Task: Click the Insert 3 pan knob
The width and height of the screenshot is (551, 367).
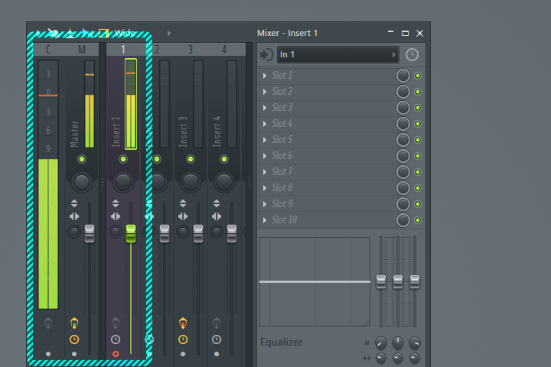Action: click(x=191, y=181)
